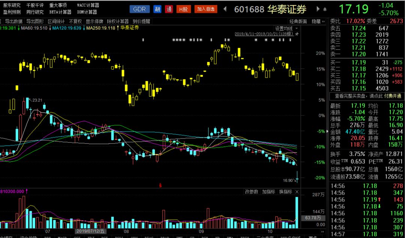Click the red 通 connect badge

(169, 9)
